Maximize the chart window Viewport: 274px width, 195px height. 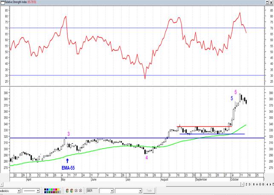(x=267, y=3)
